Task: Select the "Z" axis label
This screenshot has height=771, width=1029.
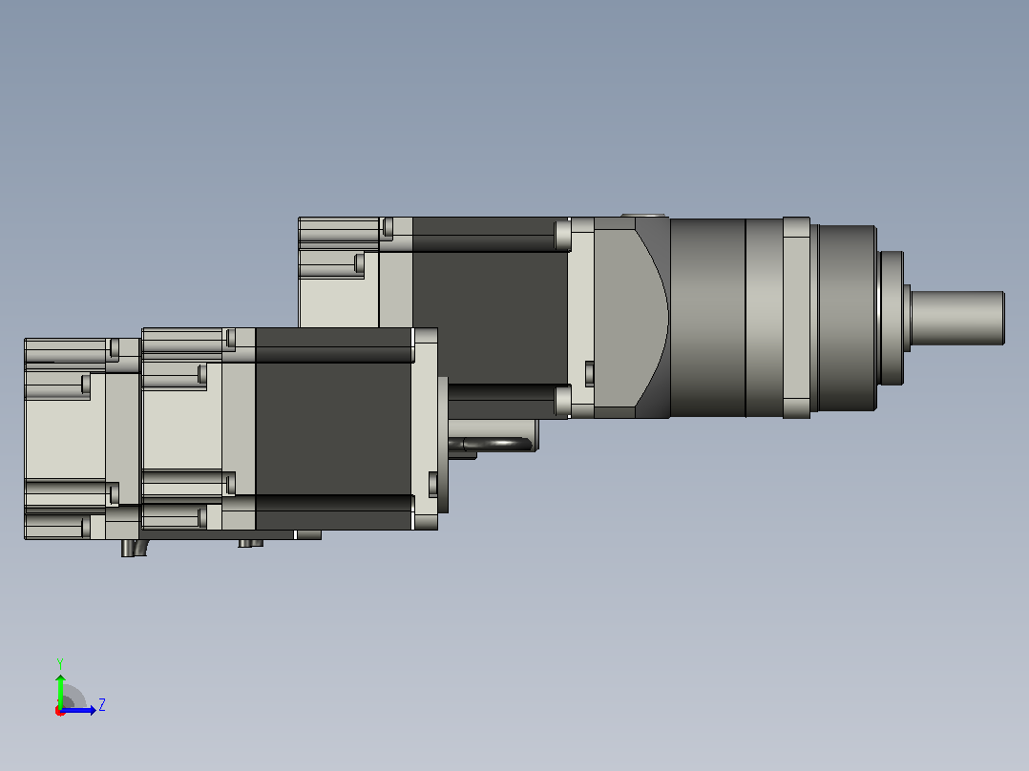Action: pos(102,705)
